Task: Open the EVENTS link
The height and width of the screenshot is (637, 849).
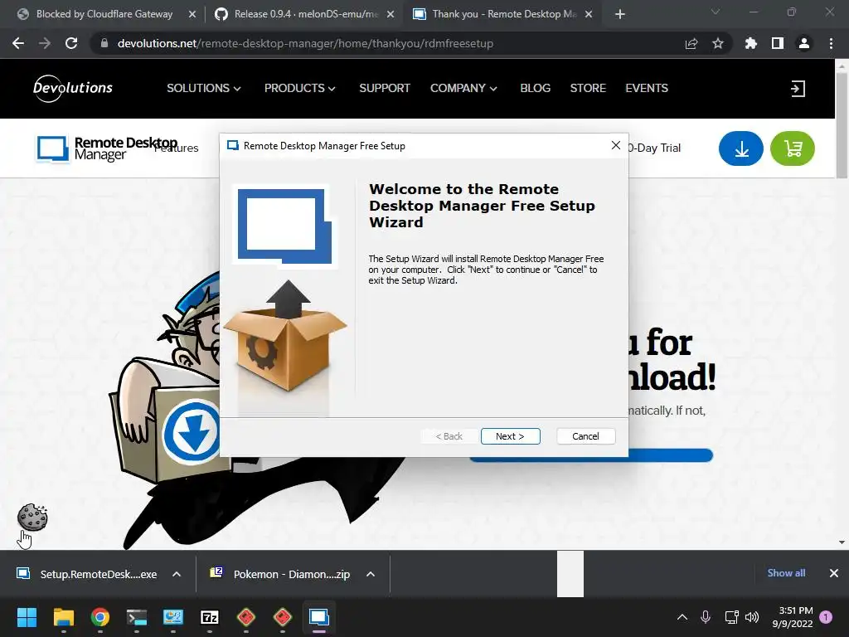Action: (647, 88)
